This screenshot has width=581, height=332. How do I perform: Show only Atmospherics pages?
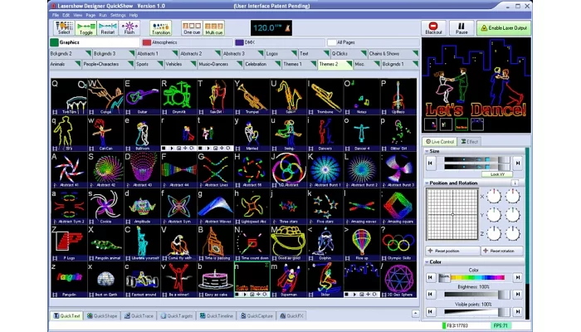[x=187, y=42]
